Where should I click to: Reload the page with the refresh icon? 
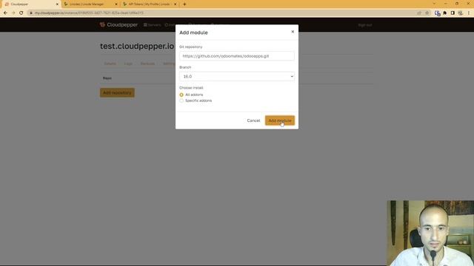pyautogui.click(x=21, y=13)
